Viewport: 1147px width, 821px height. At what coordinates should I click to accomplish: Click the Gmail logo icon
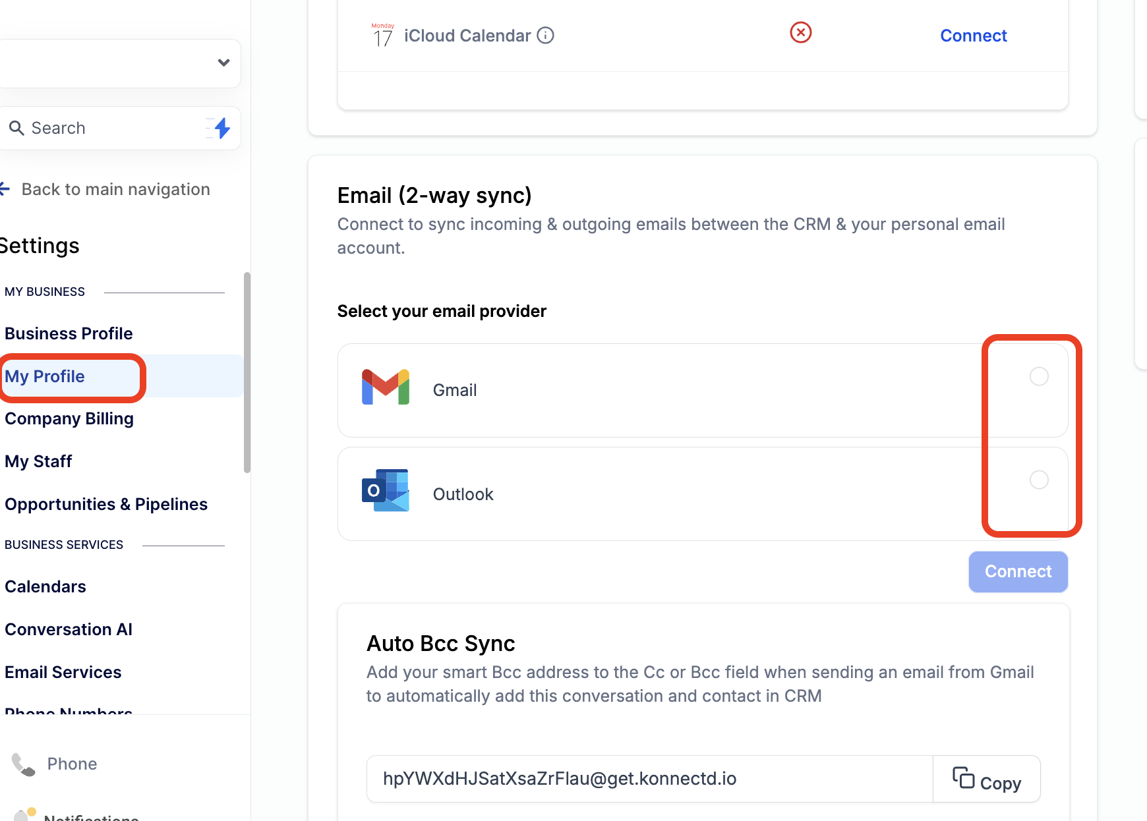[x=386, y=387]
